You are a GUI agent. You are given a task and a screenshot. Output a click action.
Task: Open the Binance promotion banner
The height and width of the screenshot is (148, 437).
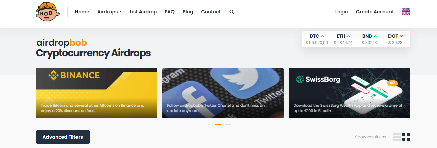click(97, 93)
